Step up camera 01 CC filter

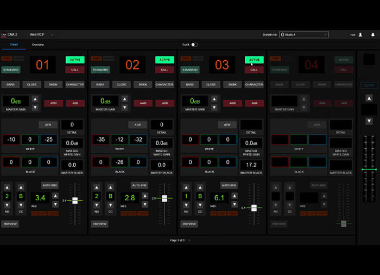(x=21, y=187)
